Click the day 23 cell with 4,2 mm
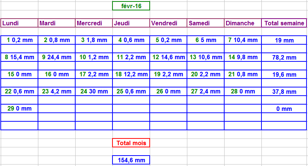The width and height of the screenshot is (308, 166). coord(57,92)
